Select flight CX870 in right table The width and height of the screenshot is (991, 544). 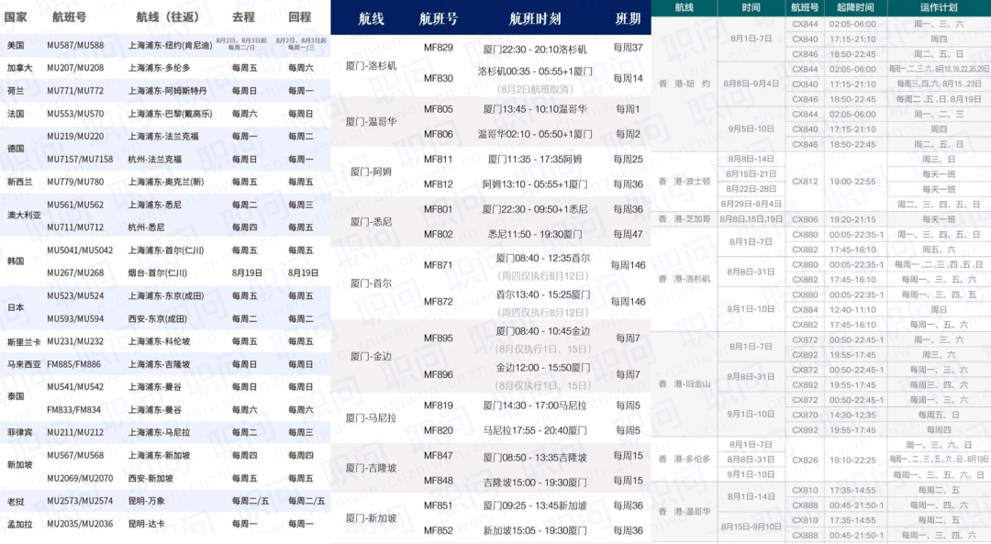click(805, 415)
